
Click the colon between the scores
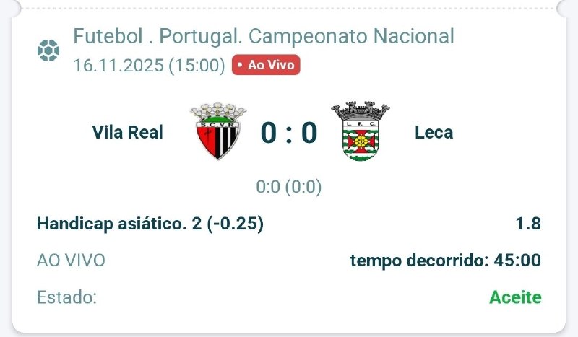tap(289, 133)
